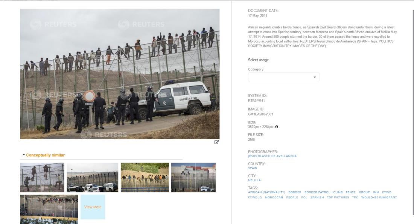
Task: Open fifth similar thumbnail of crowded fence
Action: click(49, 209)
